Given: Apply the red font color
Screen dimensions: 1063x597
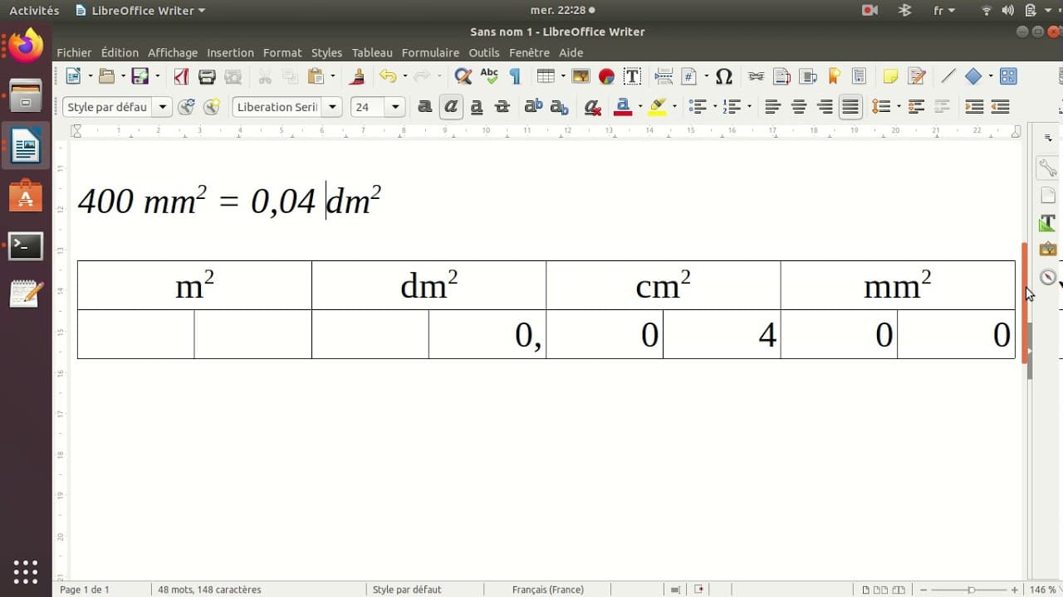Looking at the screenshot, I should click(x=623, y=107).
